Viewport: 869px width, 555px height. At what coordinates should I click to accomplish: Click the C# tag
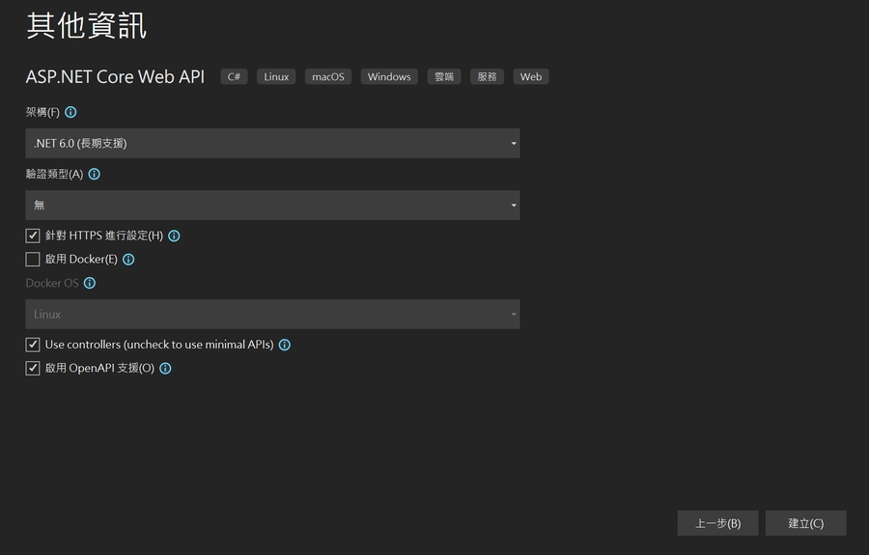coord(234,77)
